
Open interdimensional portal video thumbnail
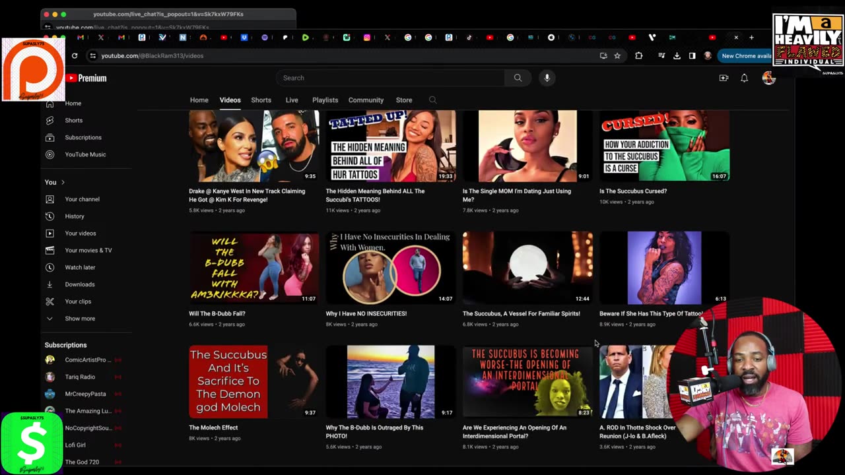coord(527,381)
